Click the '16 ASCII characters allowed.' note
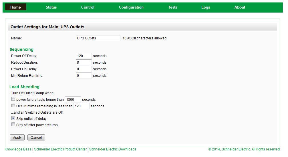Image resolution: width=288 pixels, height=157 pixels. tap(145, 38)
